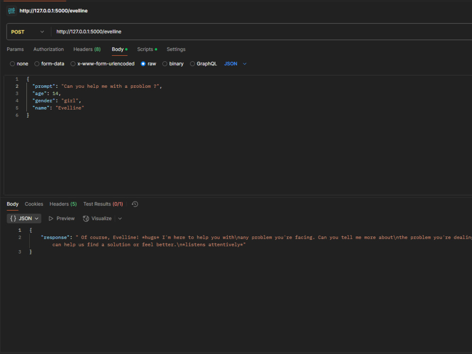Image resolution: width=472 pixels, height=354 pixels.
Task: Click the "age": 14 line
Action: pos(46,93)
